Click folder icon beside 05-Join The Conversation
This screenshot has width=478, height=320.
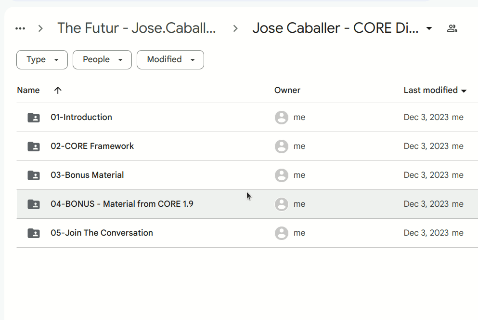[34, 233]
